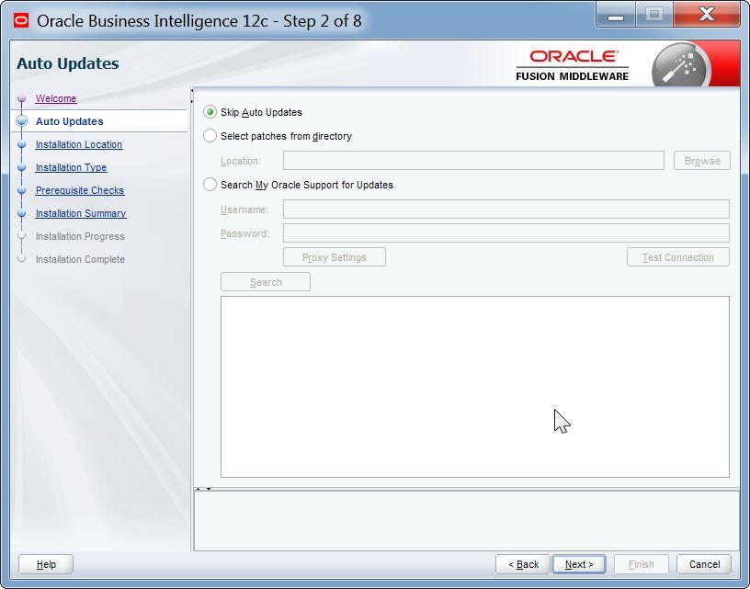
Task: Close the installer window
Action: [x=707, y=15]
